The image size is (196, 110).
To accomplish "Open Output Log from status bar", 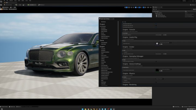I will [x=12, y=107].
